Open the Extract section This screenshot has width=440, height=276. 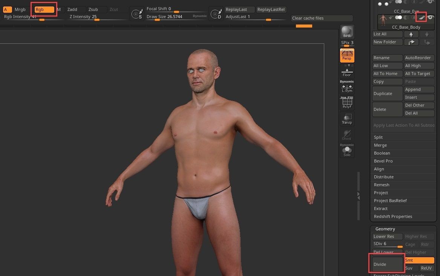point(380,209)
